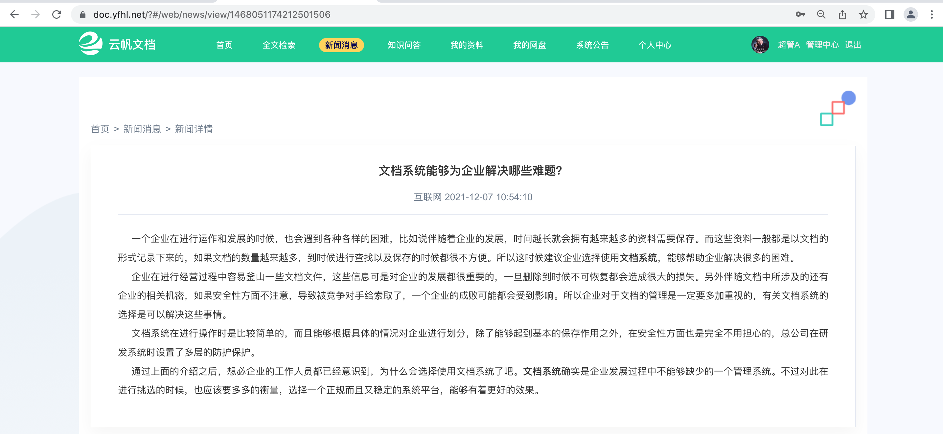The height and width of the screenshot is (434, 943).
Task: Click the lock site-info icon
Action: point(83,15)
